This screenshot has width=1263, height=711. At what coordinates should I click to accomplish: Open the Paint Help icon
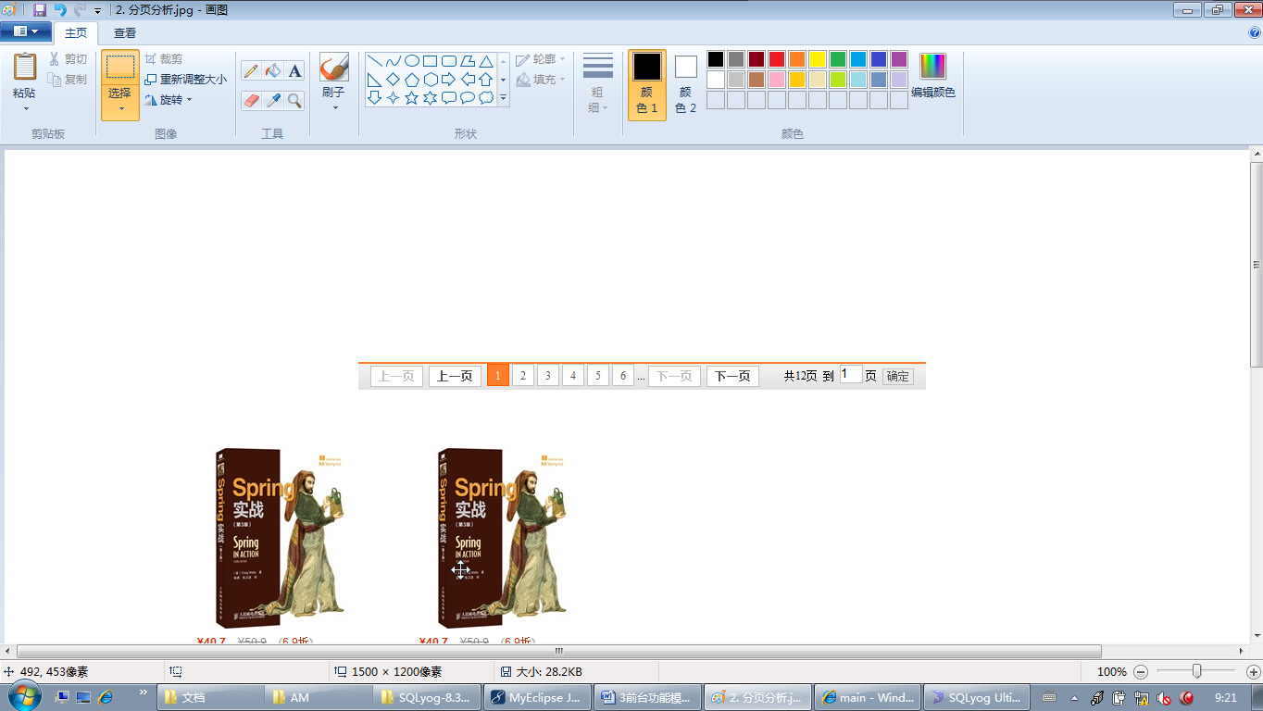point(1255,32)
